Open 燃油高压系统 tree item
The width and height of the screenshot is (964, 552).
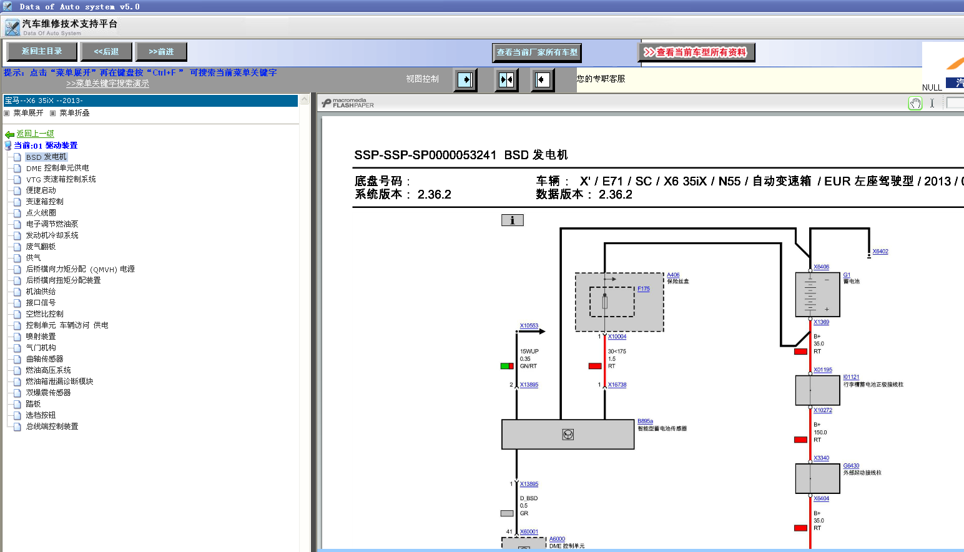tap(49, 370)
